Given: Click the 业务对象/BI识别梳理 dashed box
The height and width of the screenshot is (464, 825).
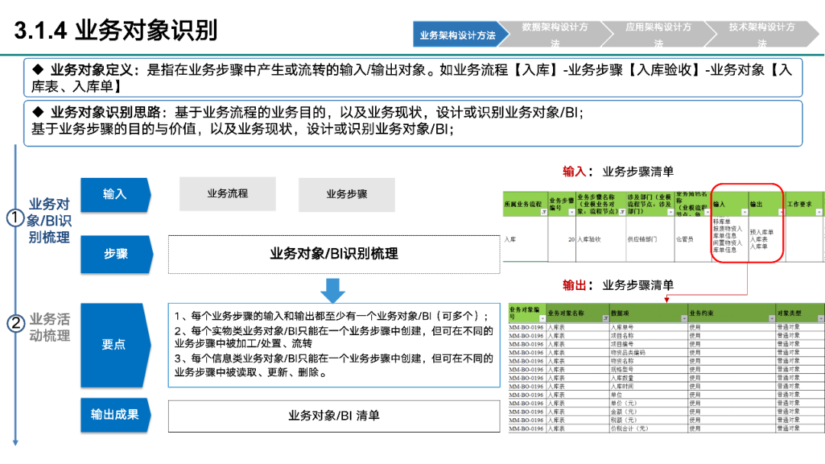Looking at the screenshot, I should (334, 254).
